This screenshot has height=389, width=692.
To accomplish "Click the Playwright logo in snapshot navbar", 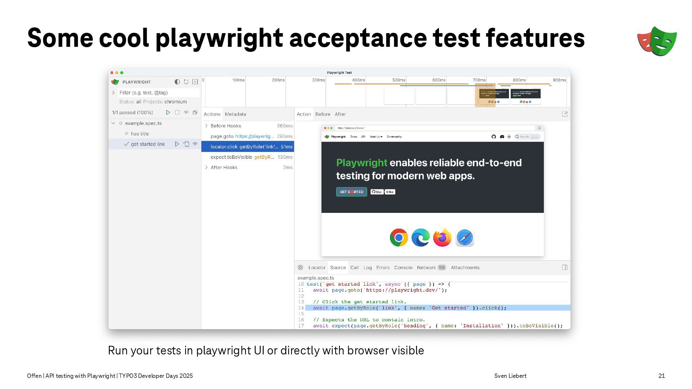I will click(335, 137).
